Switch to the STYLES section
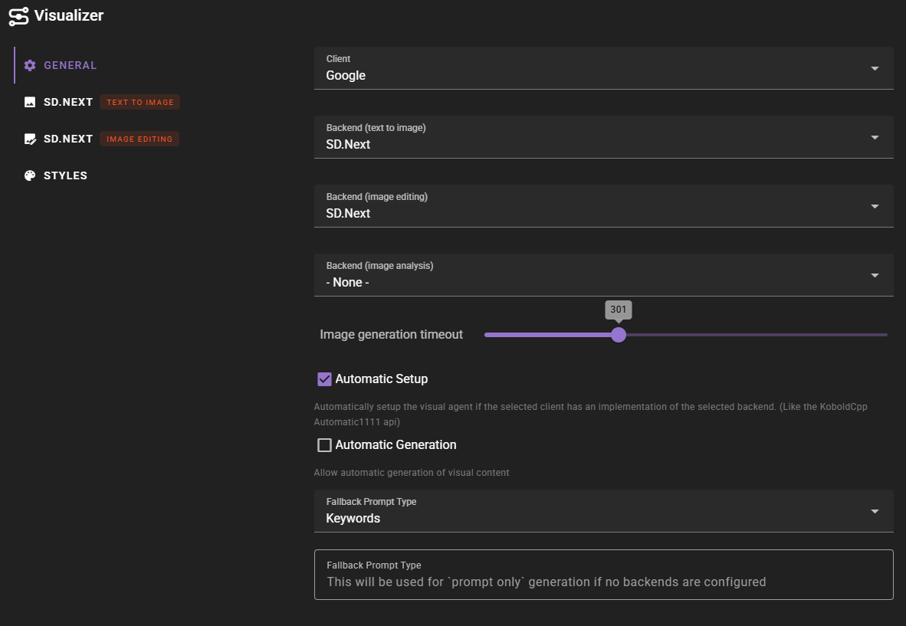 click(x=65, y=175)
